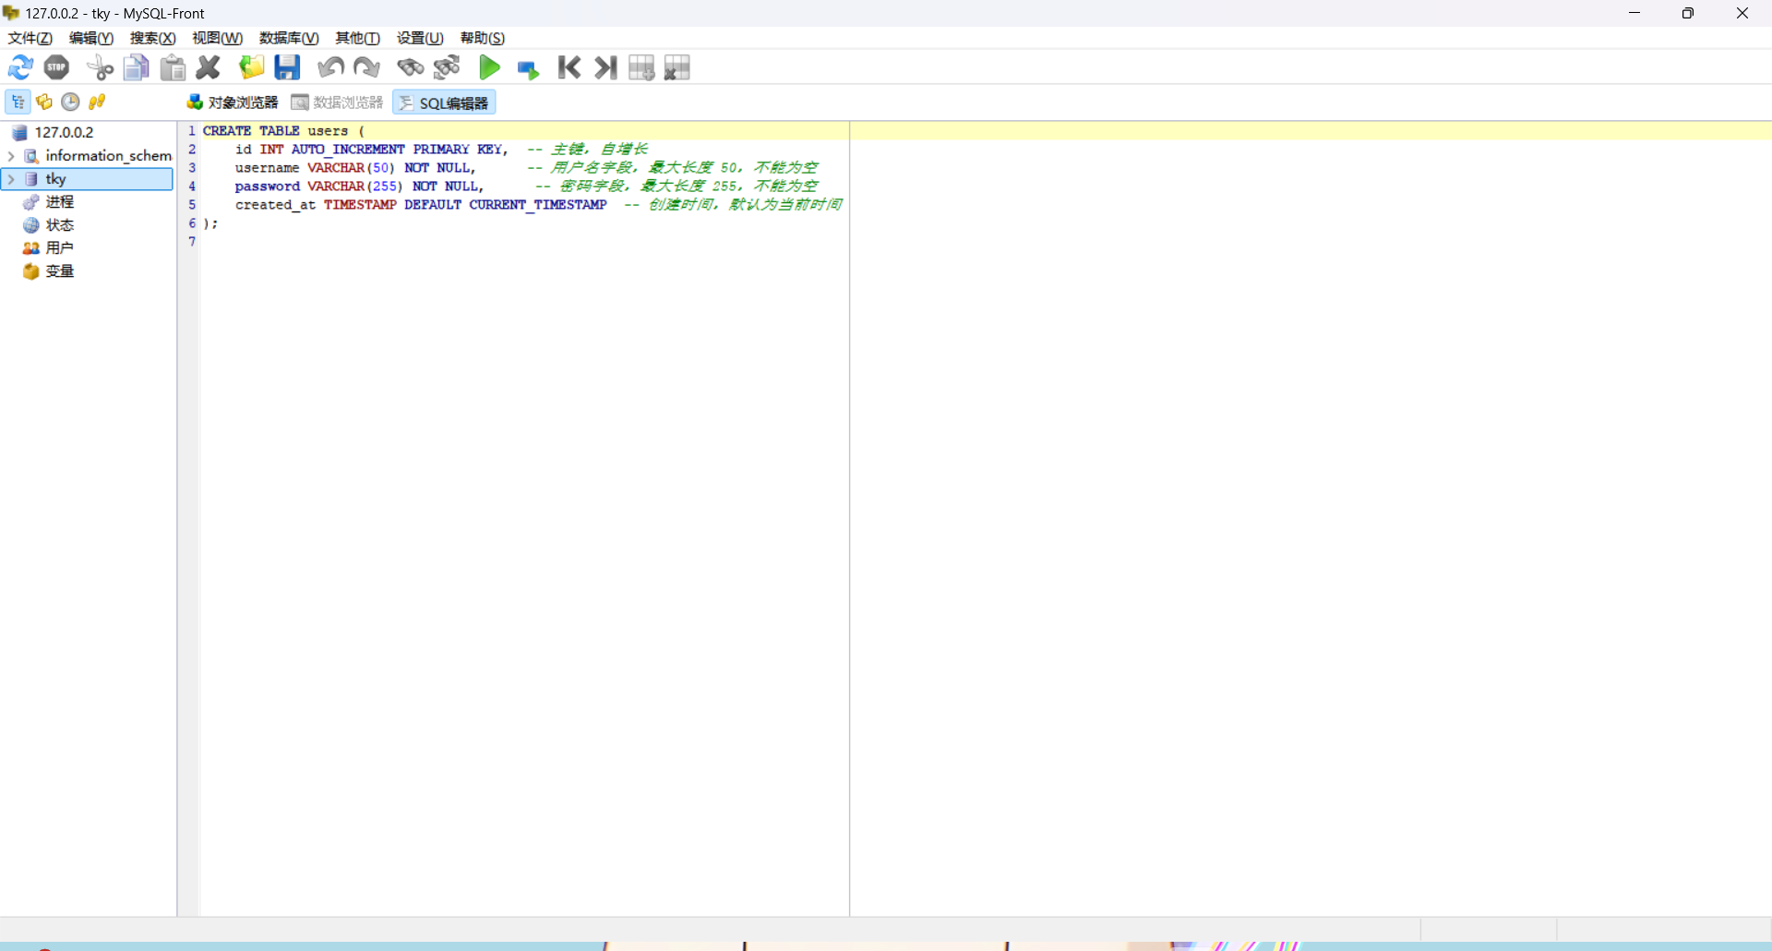Switch to 数据浏览器 tab
This screenshot has width=1772, height=951.
click(x=337, y=102)
